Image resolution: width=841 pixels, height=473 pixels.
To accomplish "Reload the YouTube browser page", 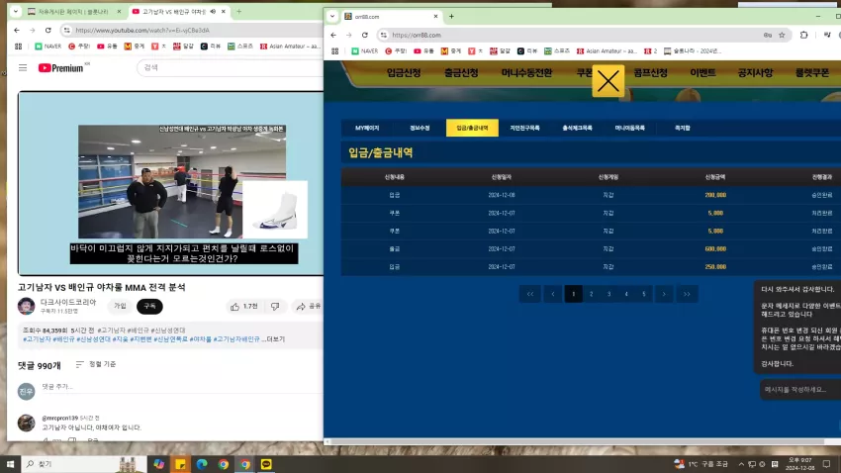I will point(47,30).
